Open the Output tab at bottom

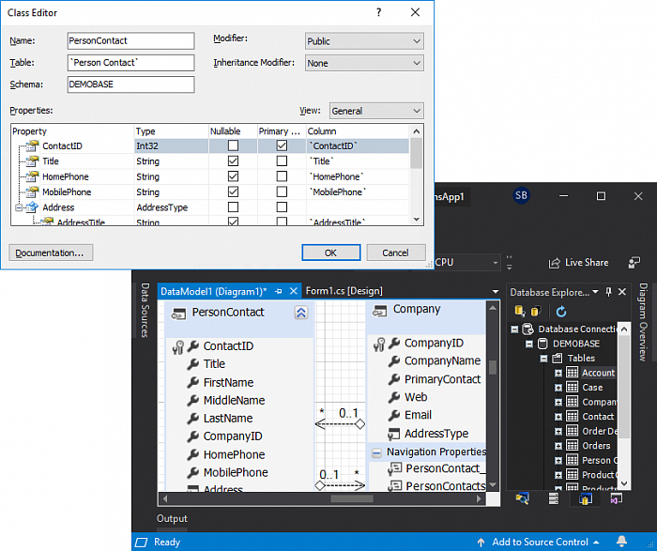tap(172, 518)
